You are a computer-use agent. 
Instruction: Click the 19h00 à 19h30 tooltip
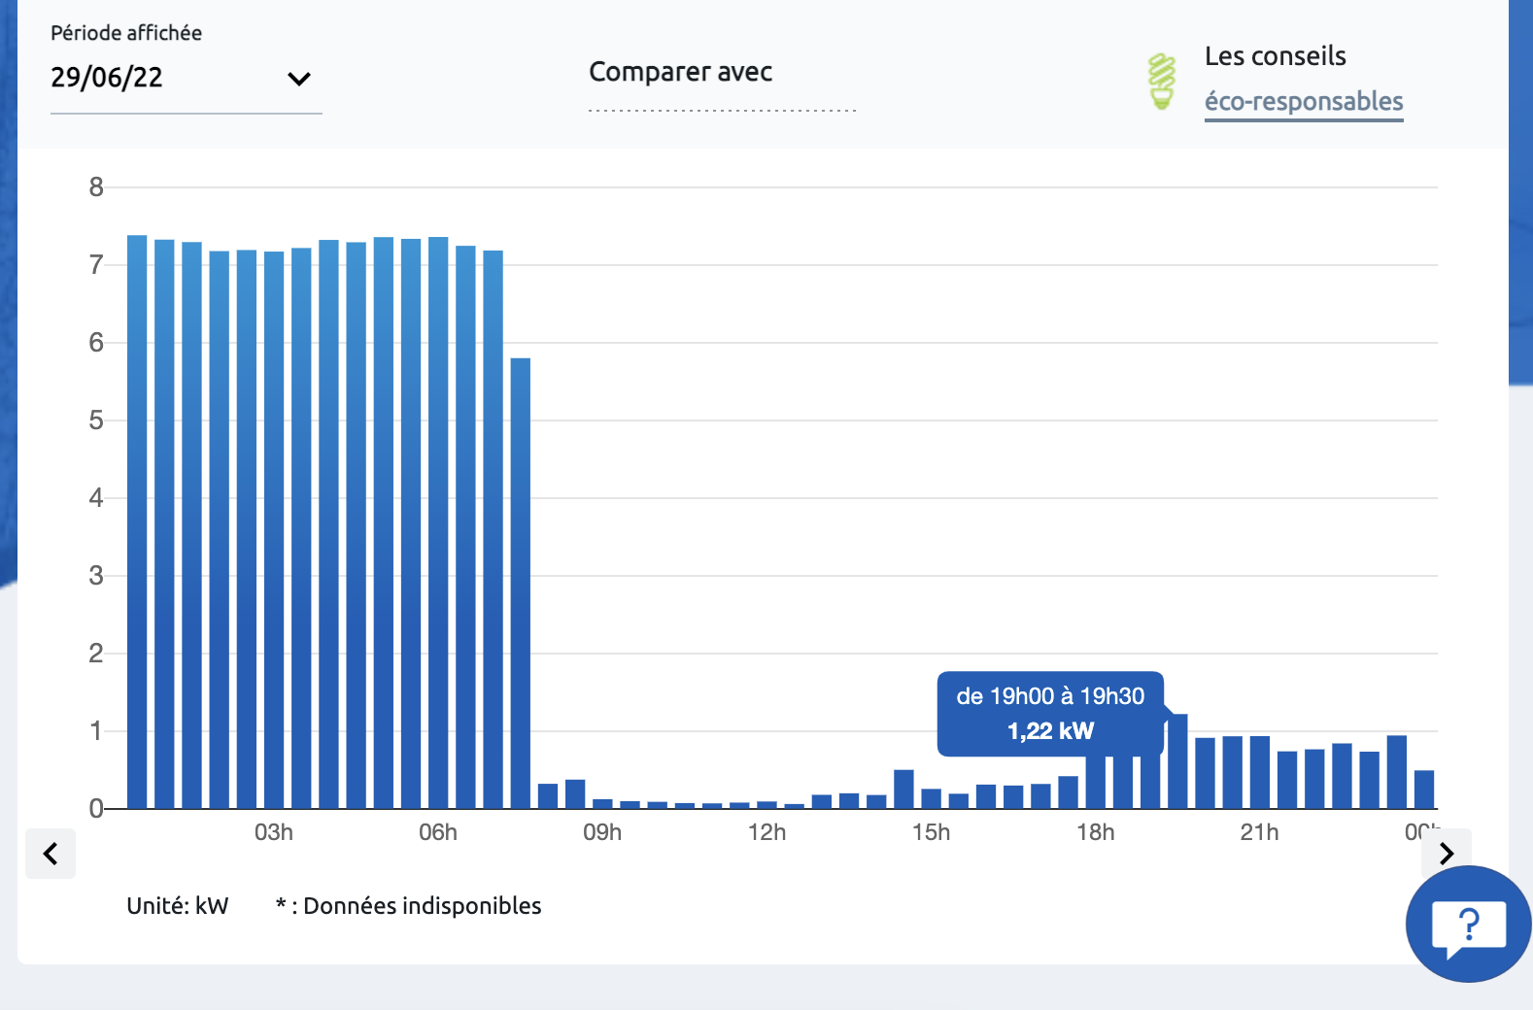[1050, 714]
